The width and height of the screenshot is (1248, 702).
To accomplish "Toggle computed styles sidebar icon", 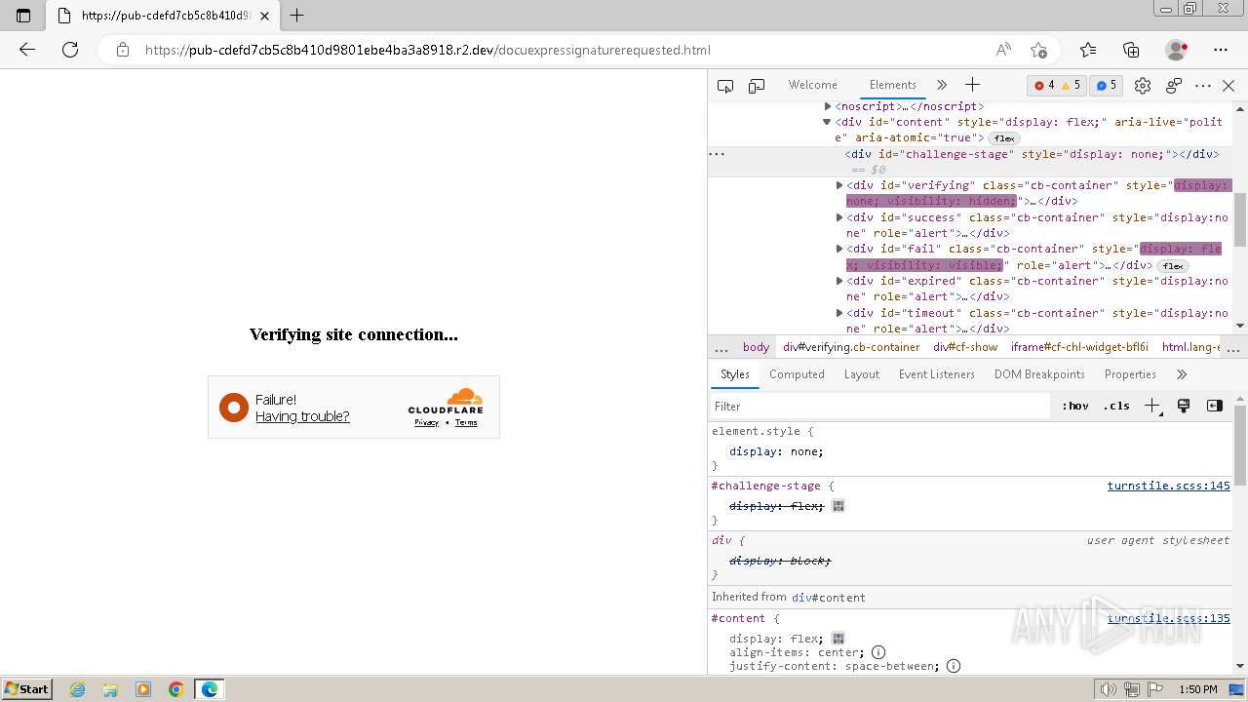I will tap(1215, 406).
